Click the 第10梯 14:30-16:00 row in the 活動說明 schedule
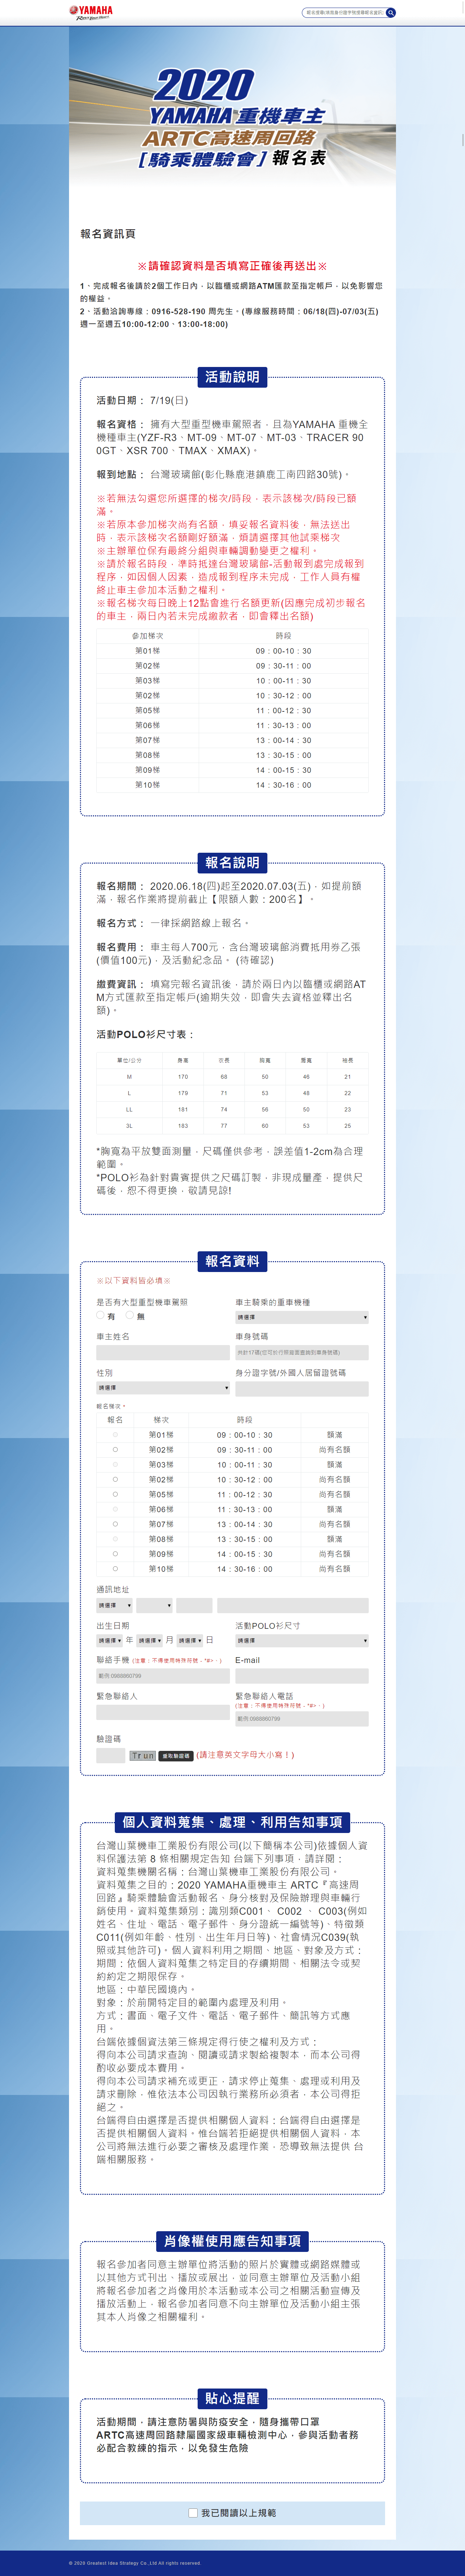 click(232, 785)
